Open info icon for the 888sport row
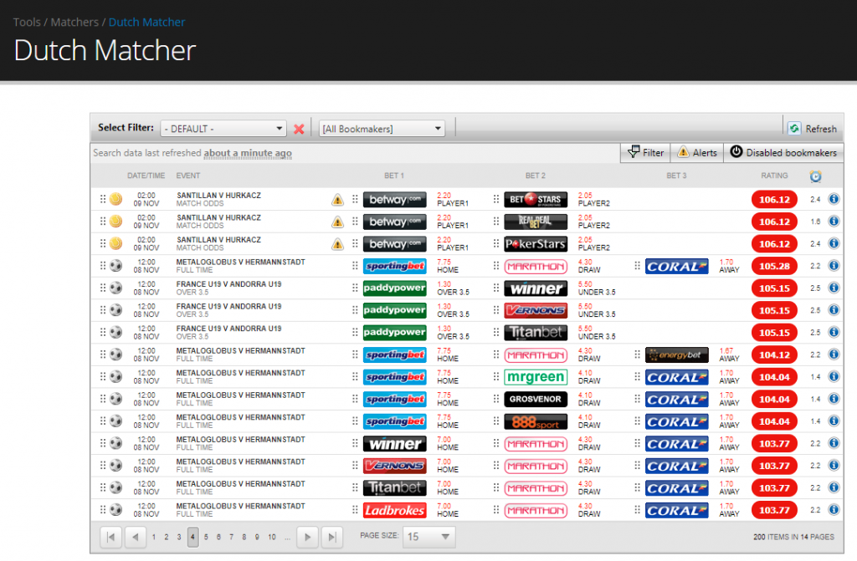Screen dimensions: 857x561 click(x=834, y=421)
